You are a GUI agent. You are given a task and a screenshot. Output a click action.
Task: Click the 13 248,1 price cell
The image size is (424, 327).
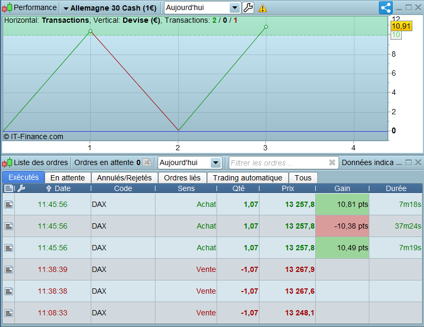[288, 313]
